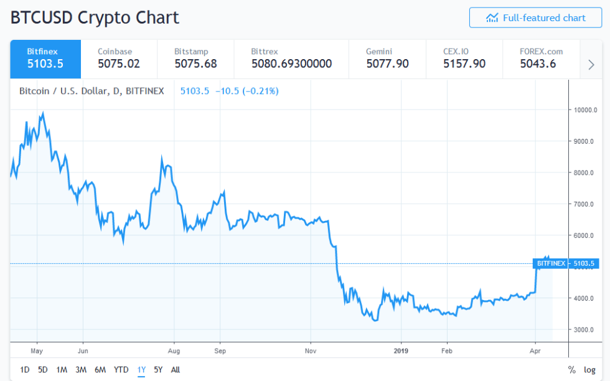Open the Full-featured chart

[535, 17]
